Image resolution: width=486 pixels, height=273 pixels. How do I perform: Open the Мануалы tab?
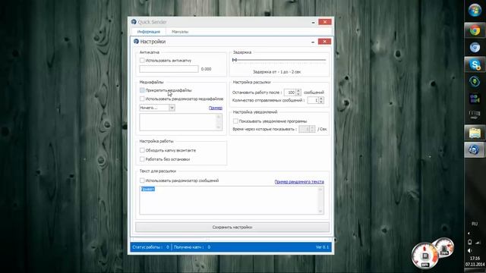(x=180, y=32)
